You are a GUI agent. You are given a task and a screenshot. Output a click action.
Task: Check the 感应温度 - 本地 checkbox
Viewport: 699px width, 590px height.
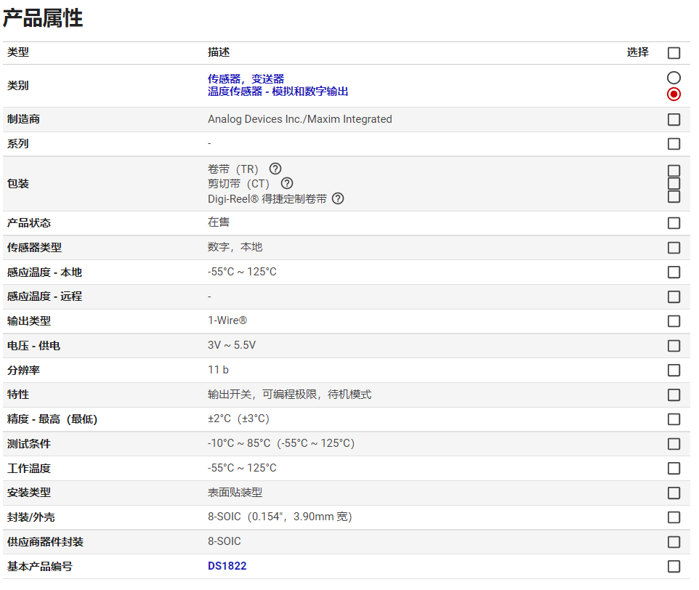(x=674, y=272)
